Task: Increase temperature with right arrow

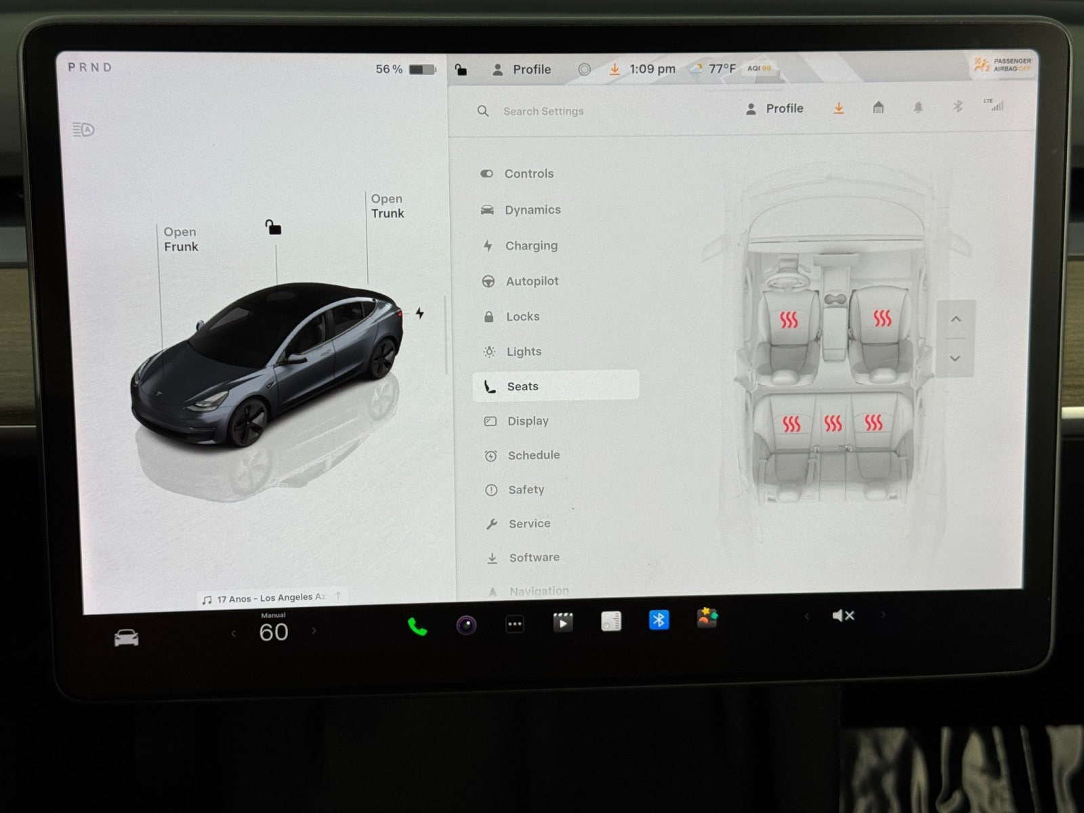Action: (x=314, y=631)
